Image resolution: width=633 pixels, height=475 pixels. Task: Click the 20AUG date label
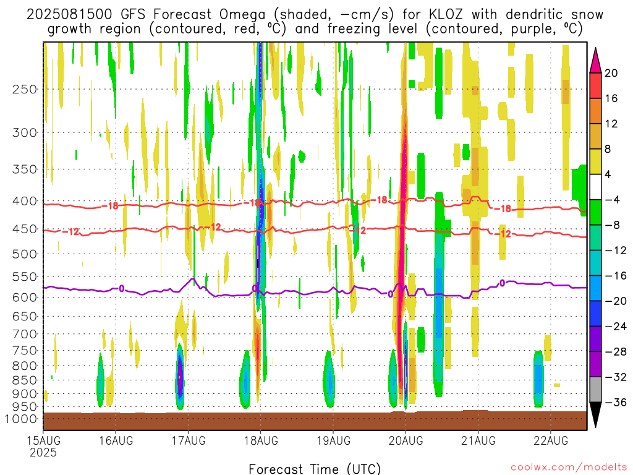click(x=406, y=440)
